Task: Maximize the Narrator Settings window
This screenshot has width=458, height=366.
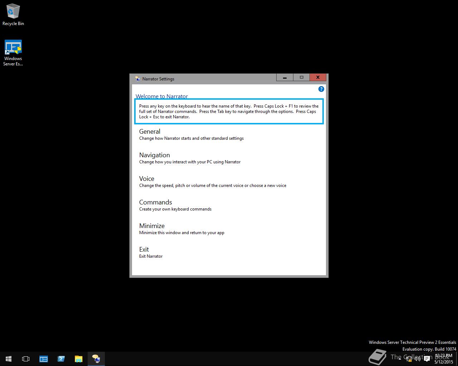Action: click(x=302, y=77)
